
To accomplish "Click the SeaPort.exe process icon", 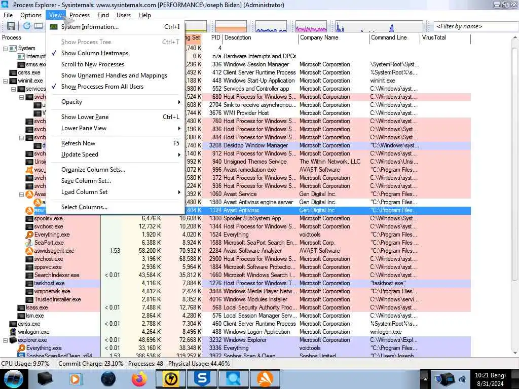I will [x=29, y=243].
